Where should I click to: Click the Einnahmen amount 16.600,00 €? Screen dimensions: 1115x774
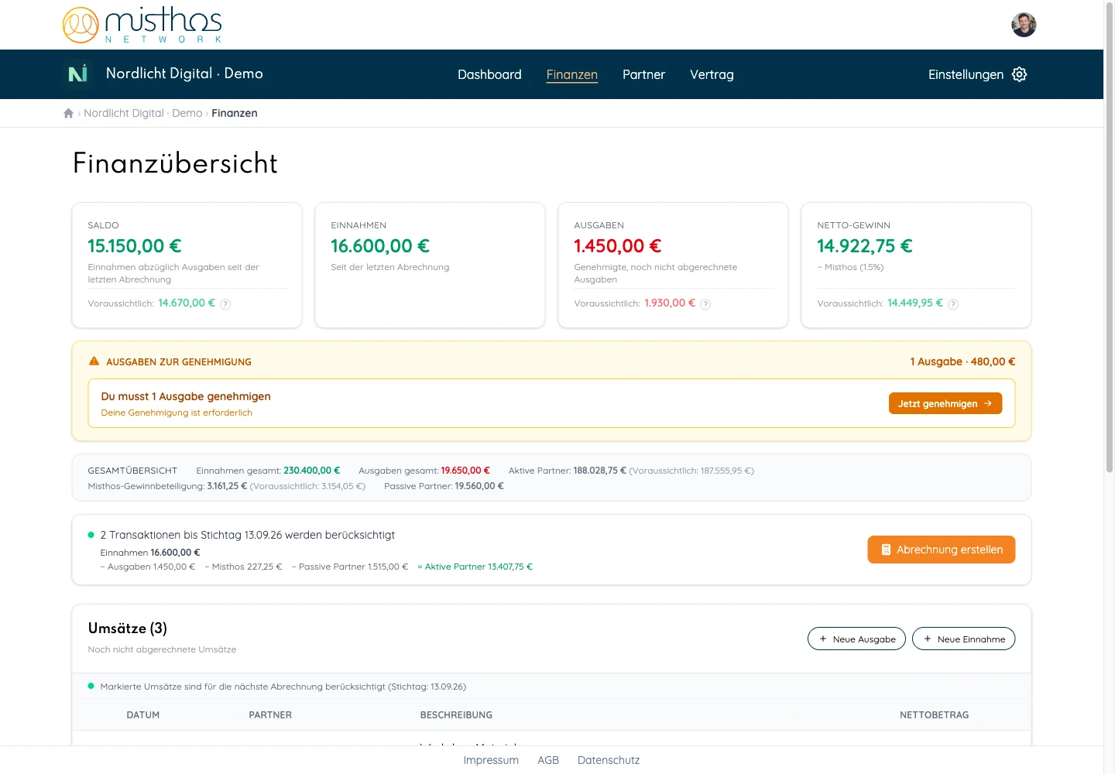[x=380, y=246]
